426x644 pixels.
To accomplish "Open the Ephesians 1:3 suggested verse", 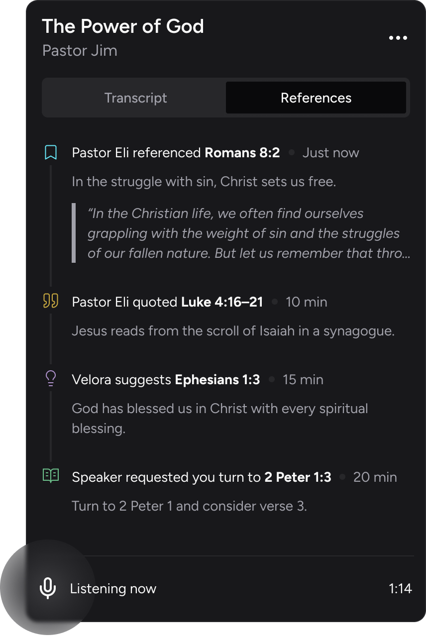I will [x=217, y=380].
